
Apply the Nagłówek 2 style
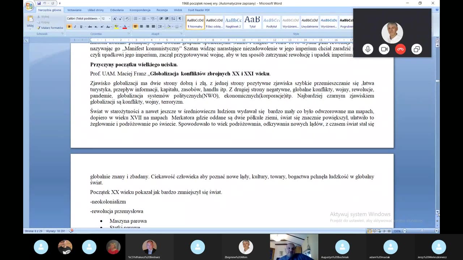(x=233, y=22)
